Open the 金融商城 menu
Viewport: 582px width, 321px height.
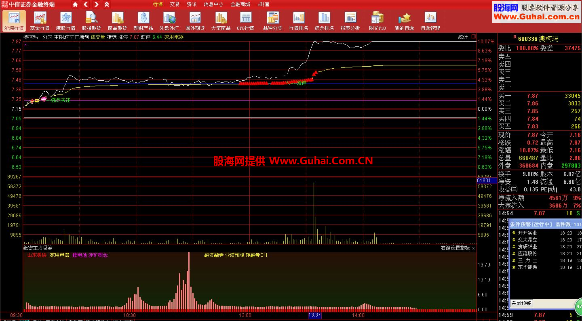pos(240,4)
